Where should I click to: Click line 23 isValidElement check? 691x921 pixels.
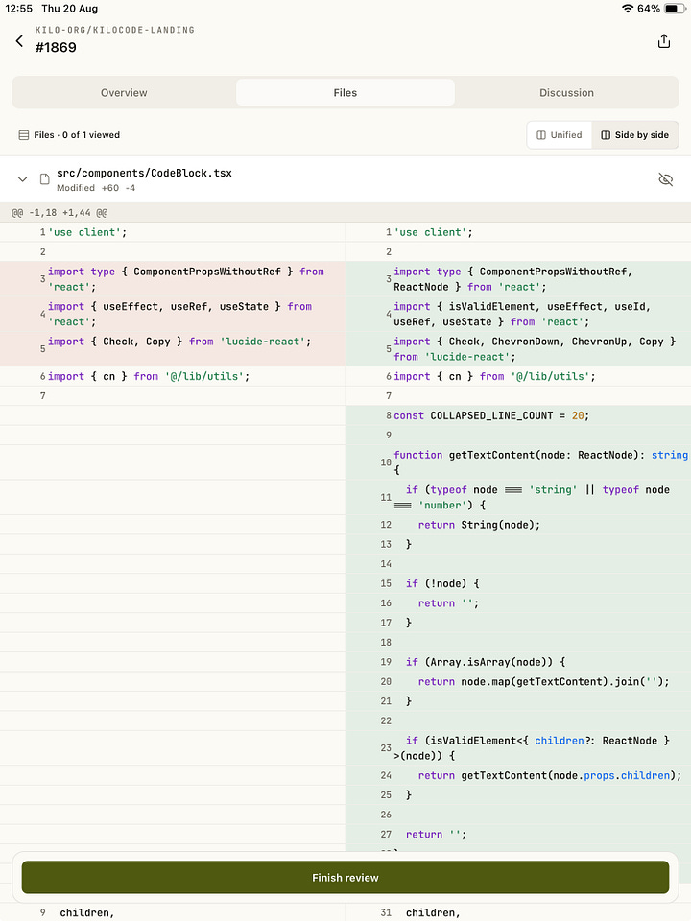(x=518, y=748)
